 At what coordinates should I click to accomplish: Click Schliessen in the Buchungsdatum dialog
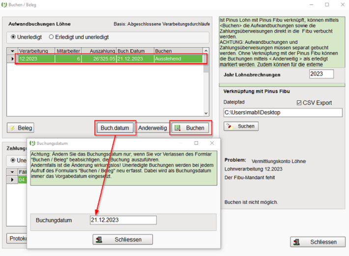[122, 239]
